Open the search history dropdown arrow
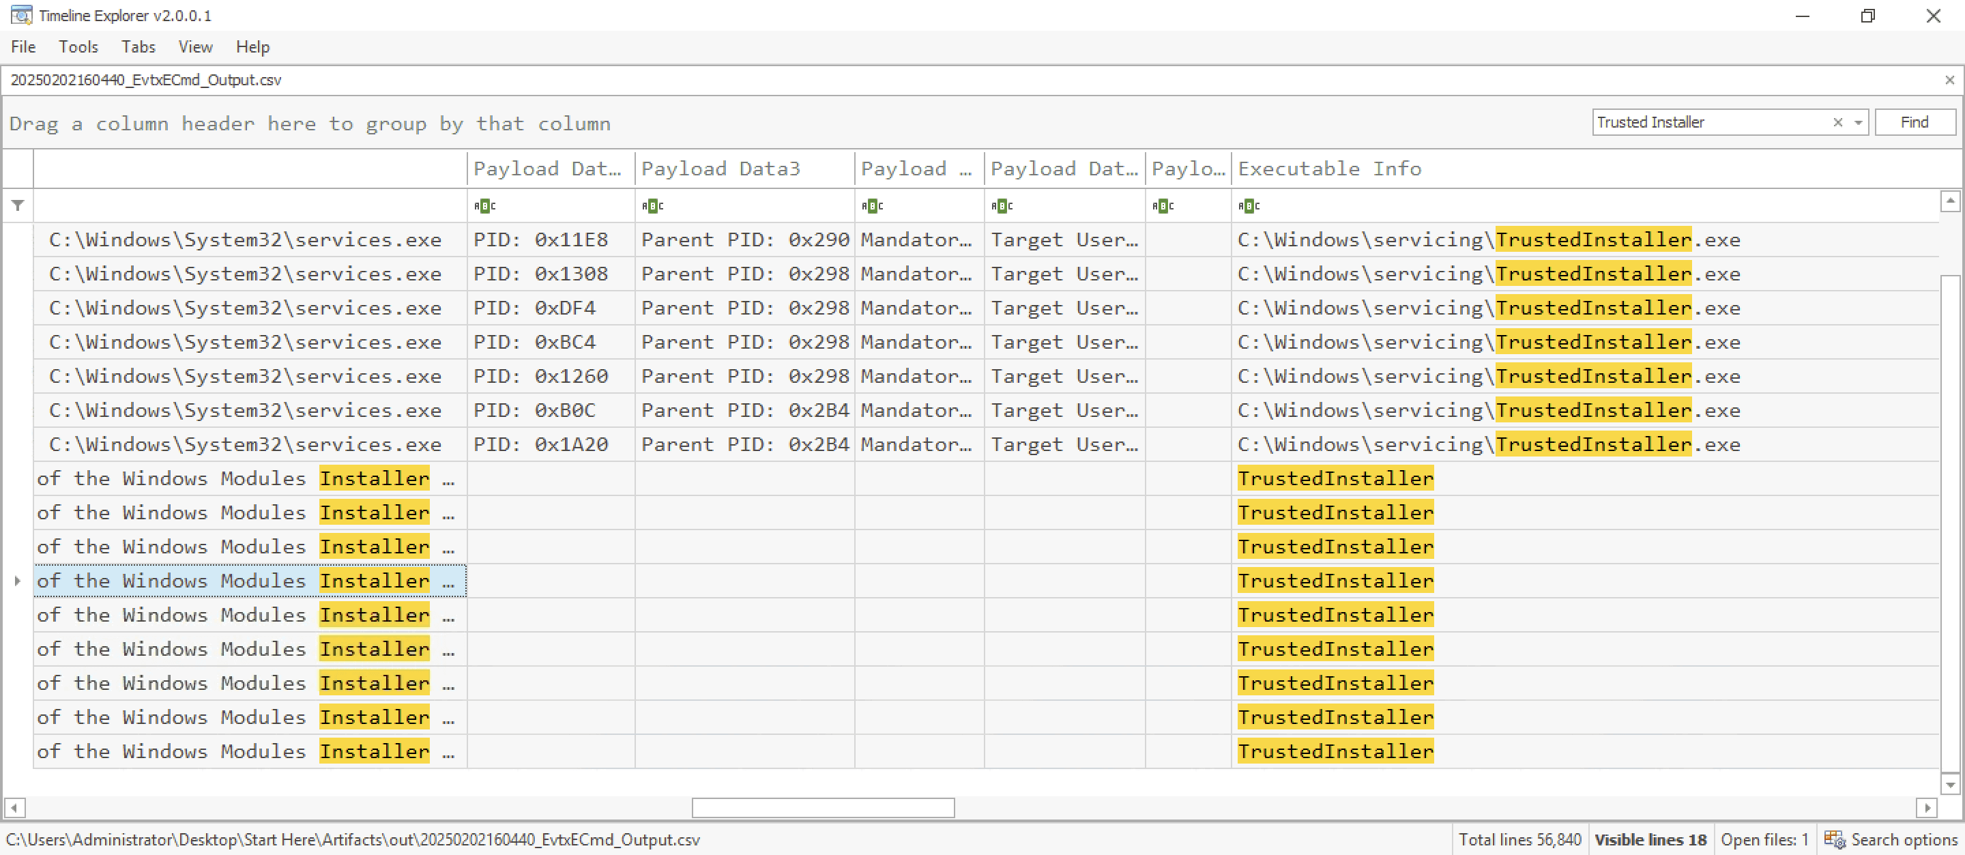This screenshot has height=855, width=1965. (1858, 123)
